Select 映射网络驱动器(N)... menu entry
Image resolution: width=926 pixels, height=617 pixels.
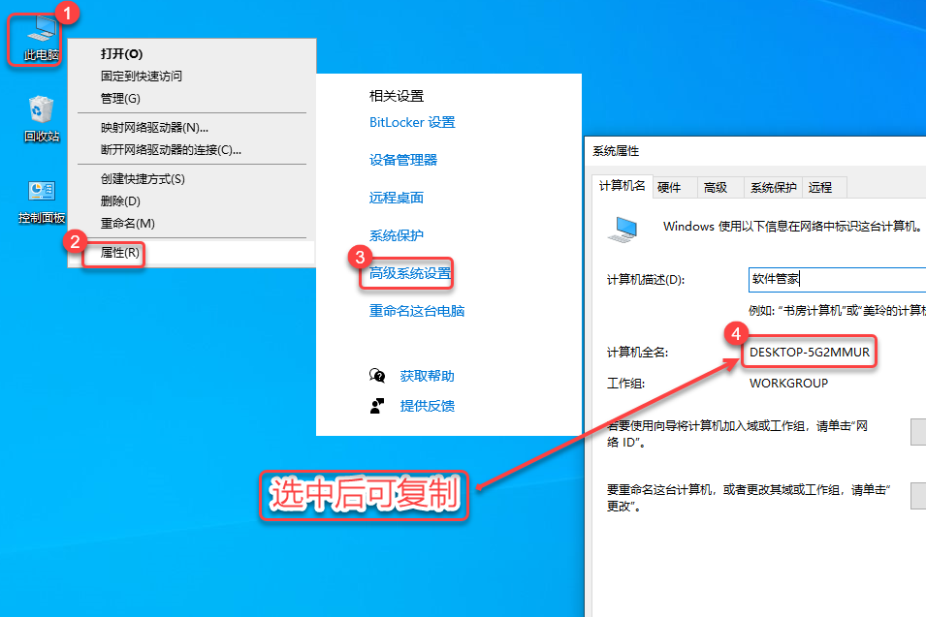(x=154, y=127)
